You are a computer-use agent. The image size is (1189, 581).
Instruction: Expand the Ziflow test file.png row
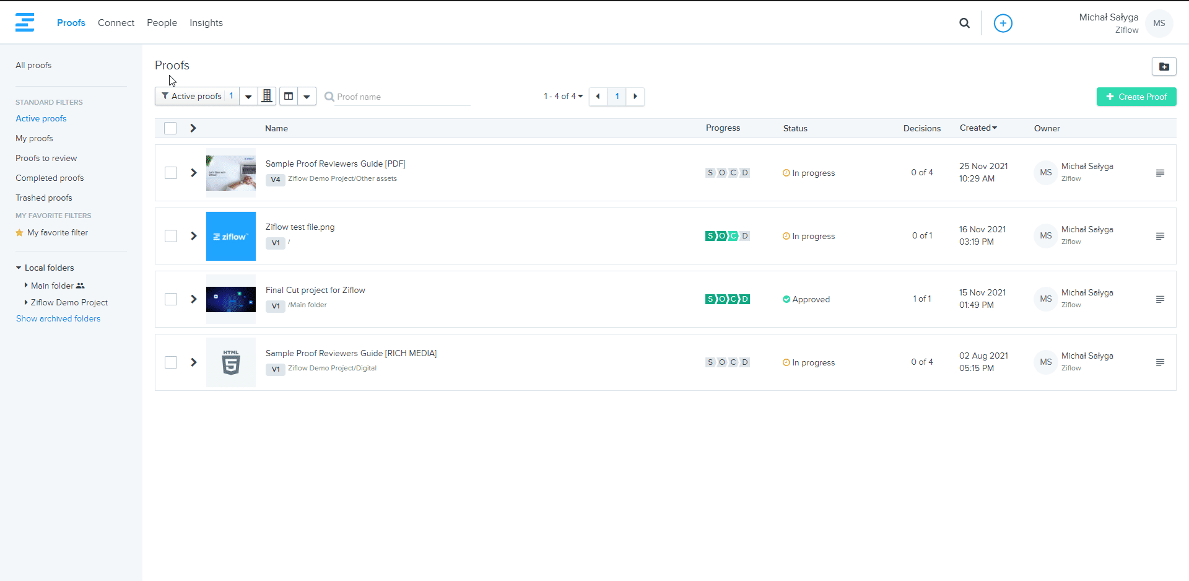coord(194,236)
